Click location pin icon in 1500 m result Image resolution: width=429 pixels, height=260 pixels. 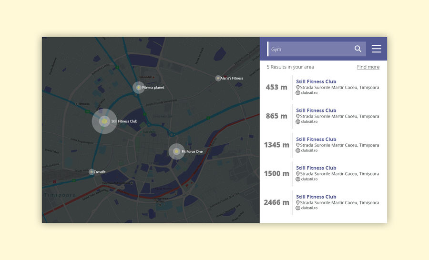tap(297, 174)
